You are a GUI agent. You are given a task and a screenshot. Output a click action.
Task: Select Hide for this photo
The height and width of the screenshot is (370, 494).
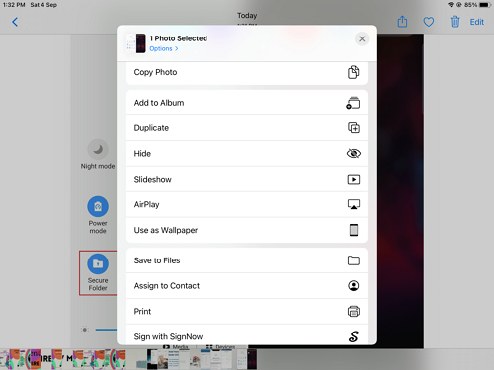247,154
